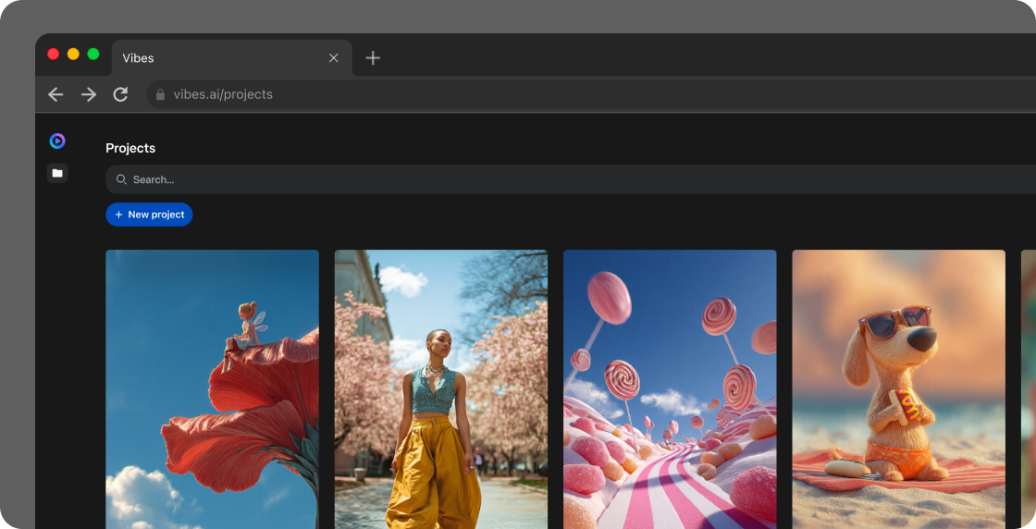Close the Vibes tab

[333, 58]
